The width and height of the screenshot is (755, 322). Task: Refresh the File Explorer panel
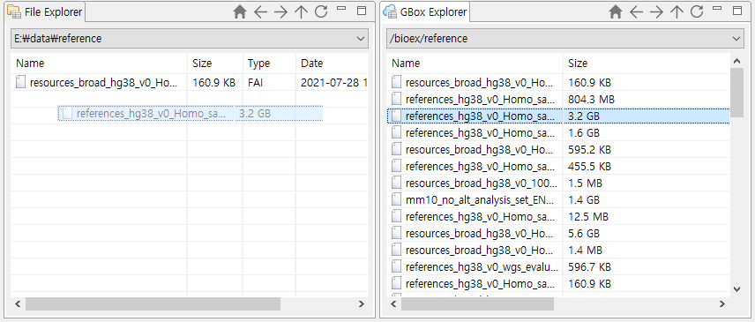(321, 12)
